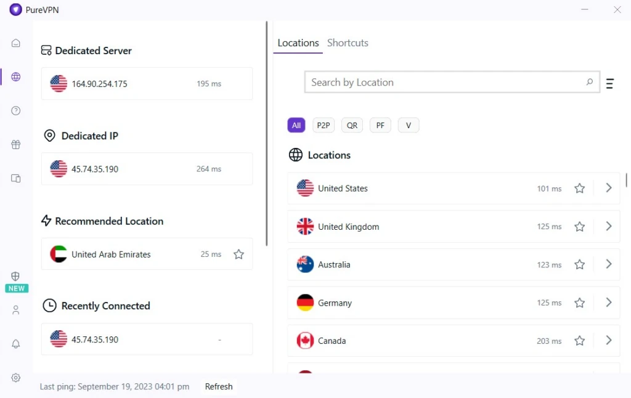
Task: Select the globe locations sidebar icon
Action: 15,76
